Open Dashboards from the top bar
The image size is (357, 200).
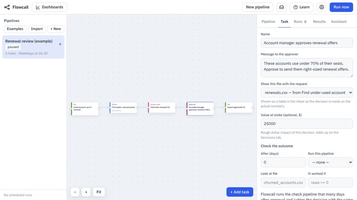pos(49,7)
